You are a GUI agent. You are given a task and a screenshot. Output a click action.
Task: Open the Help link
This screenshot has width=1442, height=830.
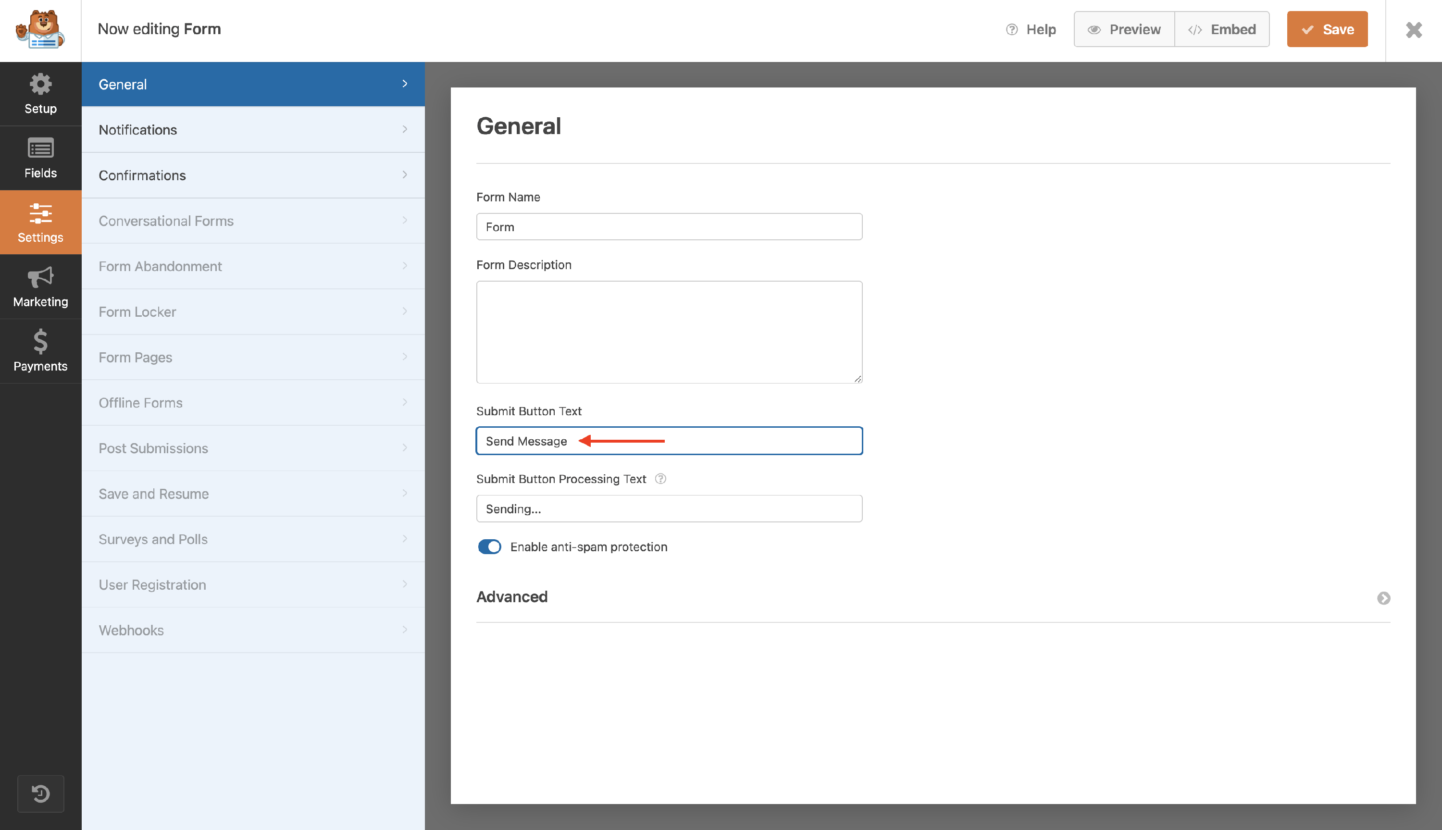(1031, 30)
